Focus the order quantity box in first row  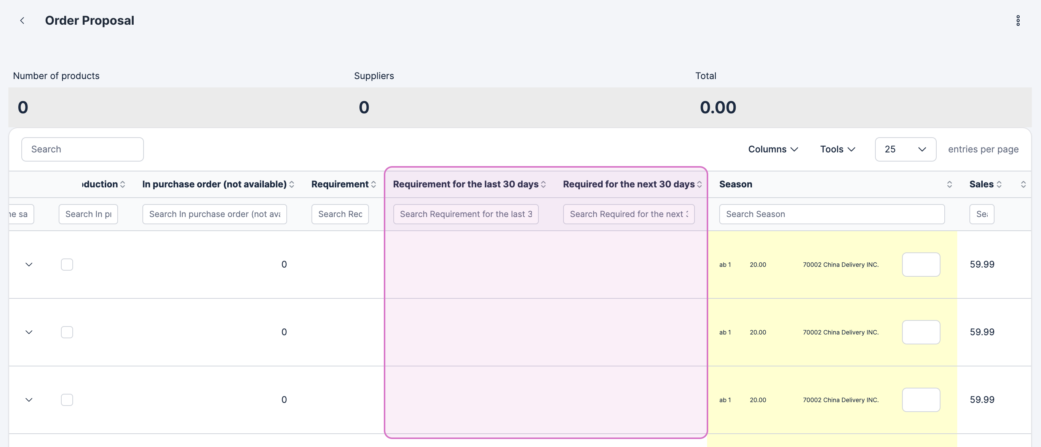(921, 265)
